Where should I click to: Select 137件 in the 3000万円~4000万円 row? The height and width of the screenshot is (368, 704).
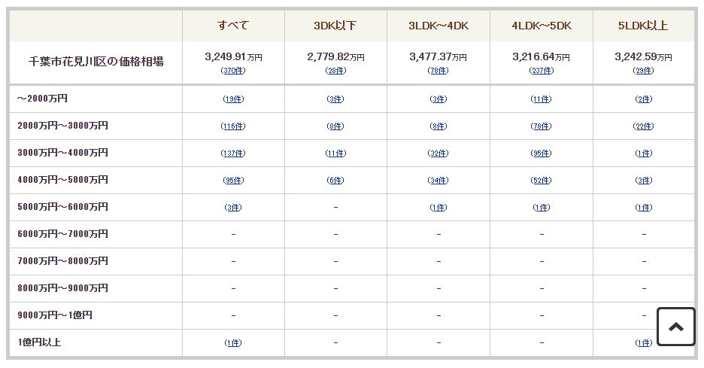click(x=233, y=154)
